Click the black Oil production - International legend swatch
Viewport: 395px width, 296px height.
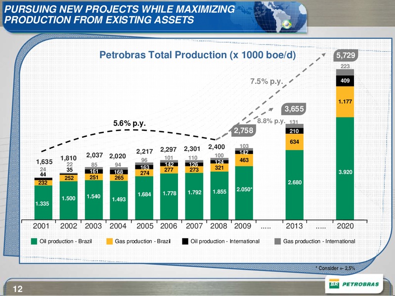coord(185,241)
